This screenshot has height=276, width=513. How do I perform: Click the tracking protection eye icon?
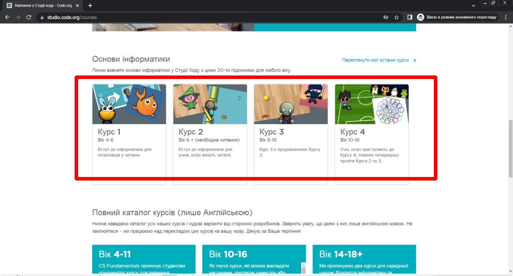386,17
